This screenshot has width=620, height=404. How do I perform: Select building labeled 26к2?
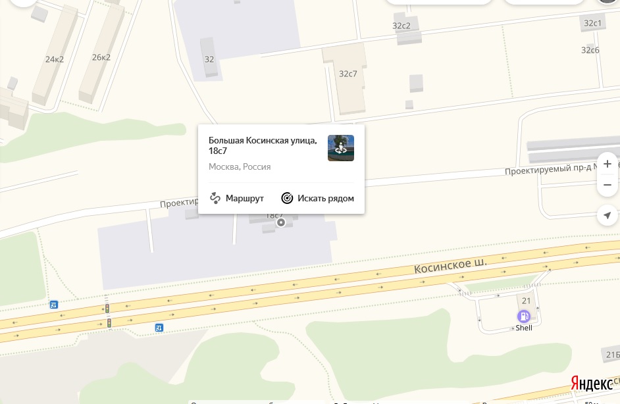(x=101, y=57)
